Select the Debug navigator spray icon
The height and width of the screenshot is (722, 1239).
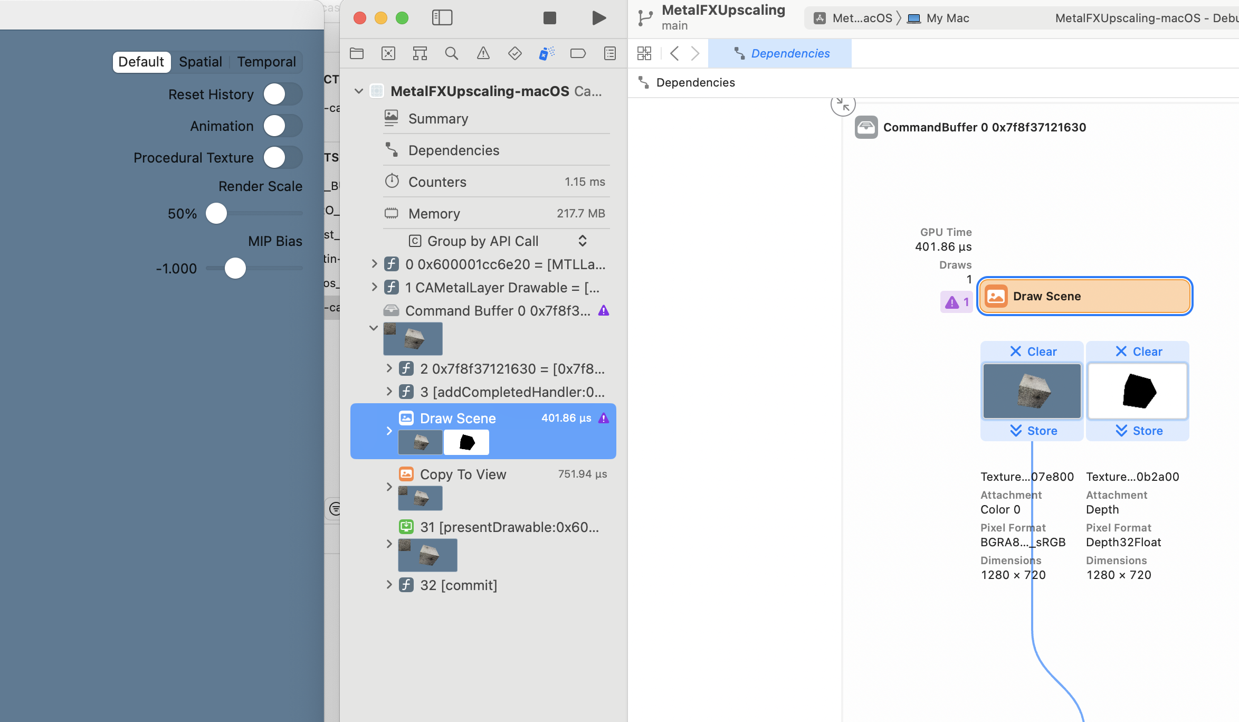click(546, 53)
